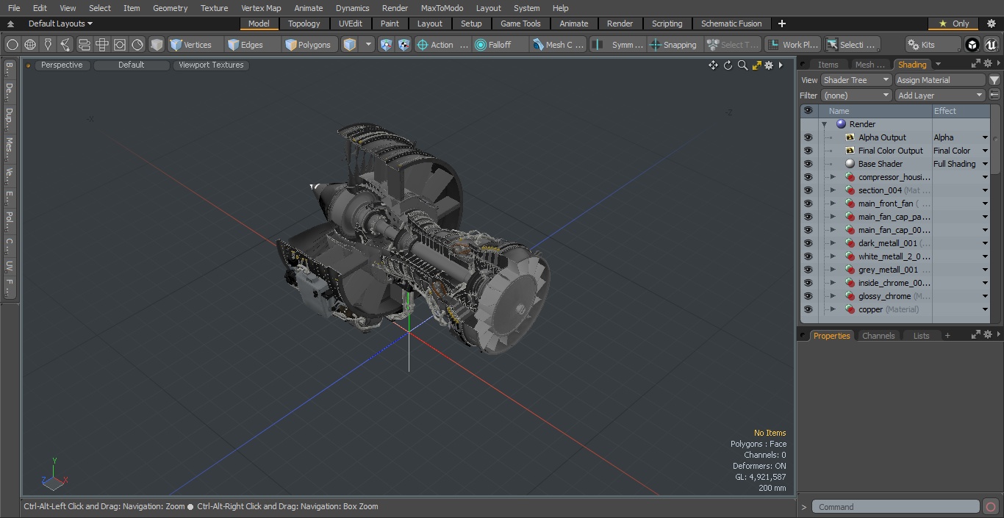Select Polygons selection mode

tap(311, 45)
